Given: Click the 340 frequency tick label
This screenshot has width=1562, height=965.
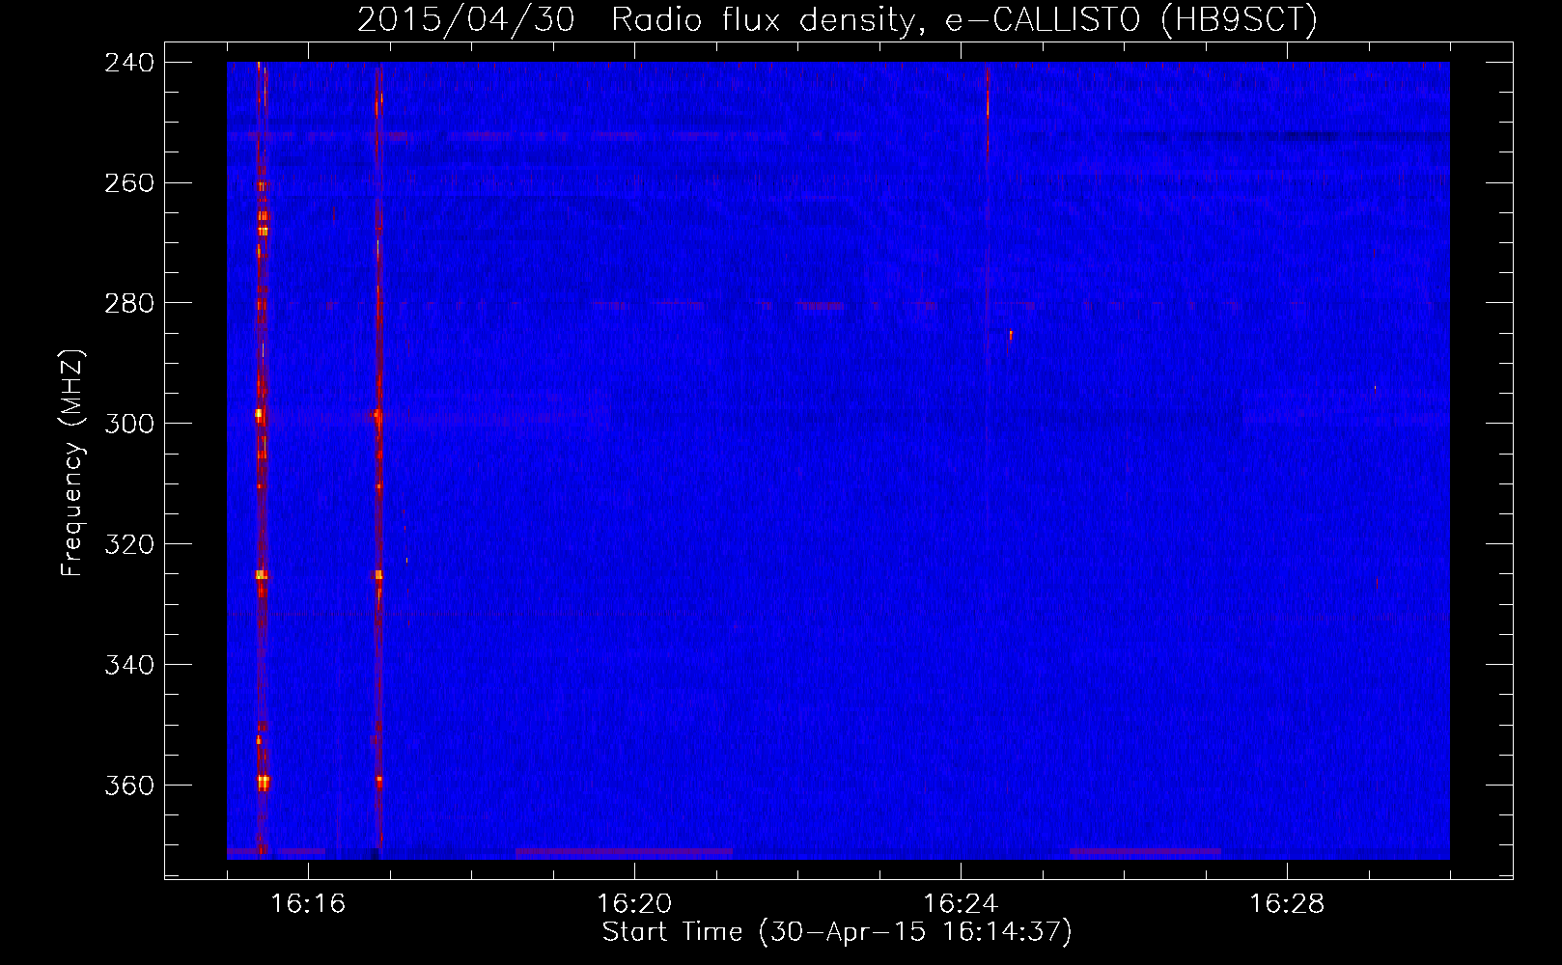Looking at the screenshot, I should tap(128, 665).
